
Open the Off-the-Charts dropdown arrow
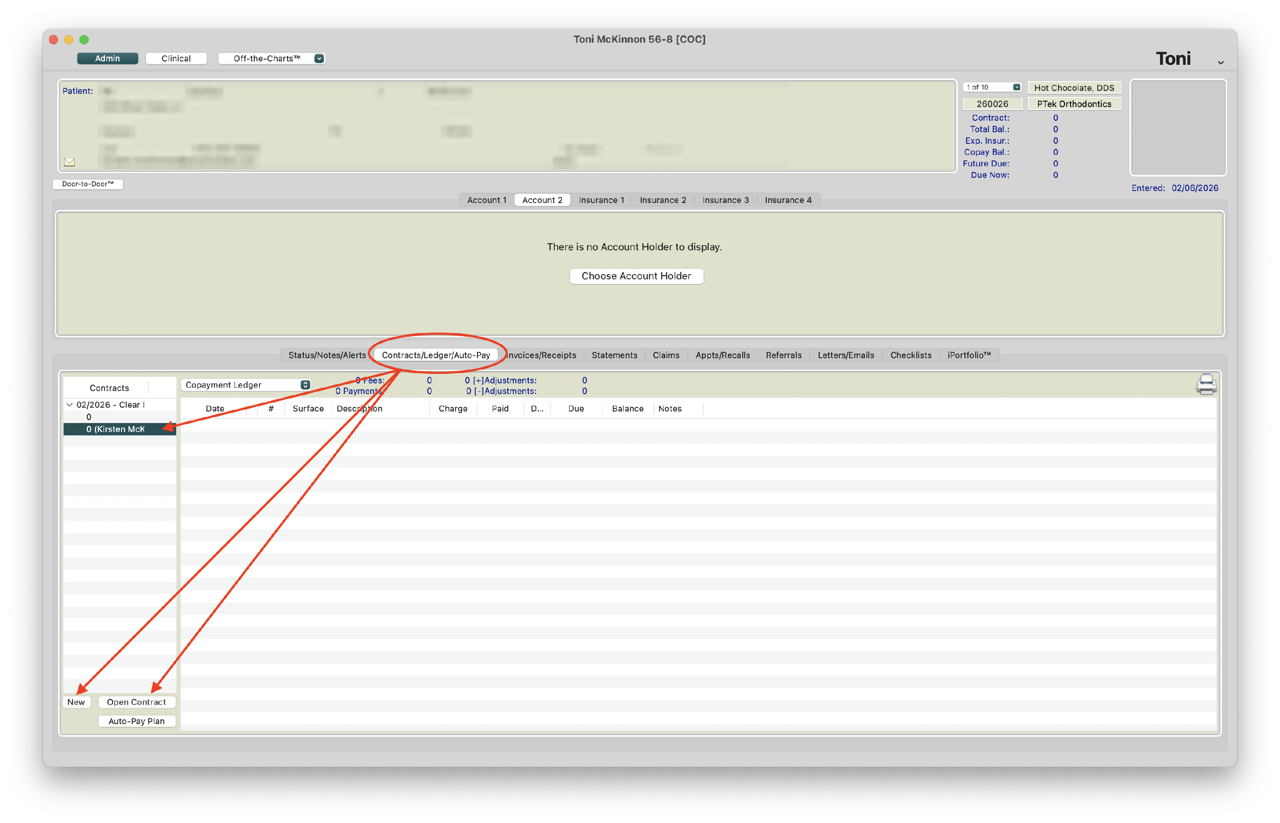(x=319, y=58)
